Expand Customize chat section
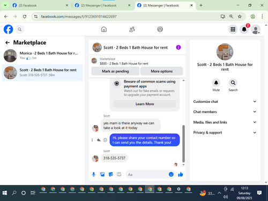The image size is (268, 201). (225, 101)
